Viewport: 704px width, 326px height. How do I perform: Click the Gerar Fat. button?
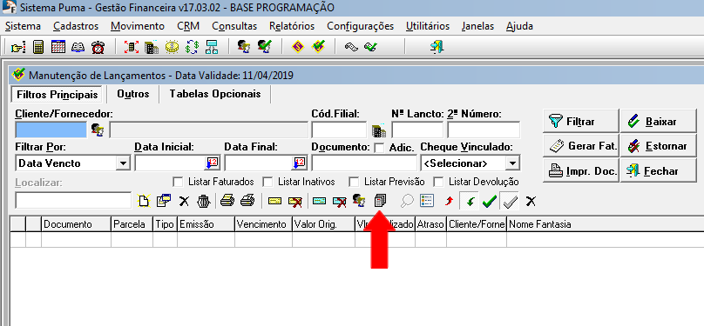point(580,145)
